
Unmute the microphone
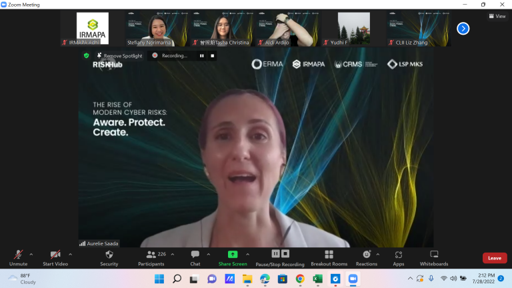pyautogui.click(x=18, y=255)
